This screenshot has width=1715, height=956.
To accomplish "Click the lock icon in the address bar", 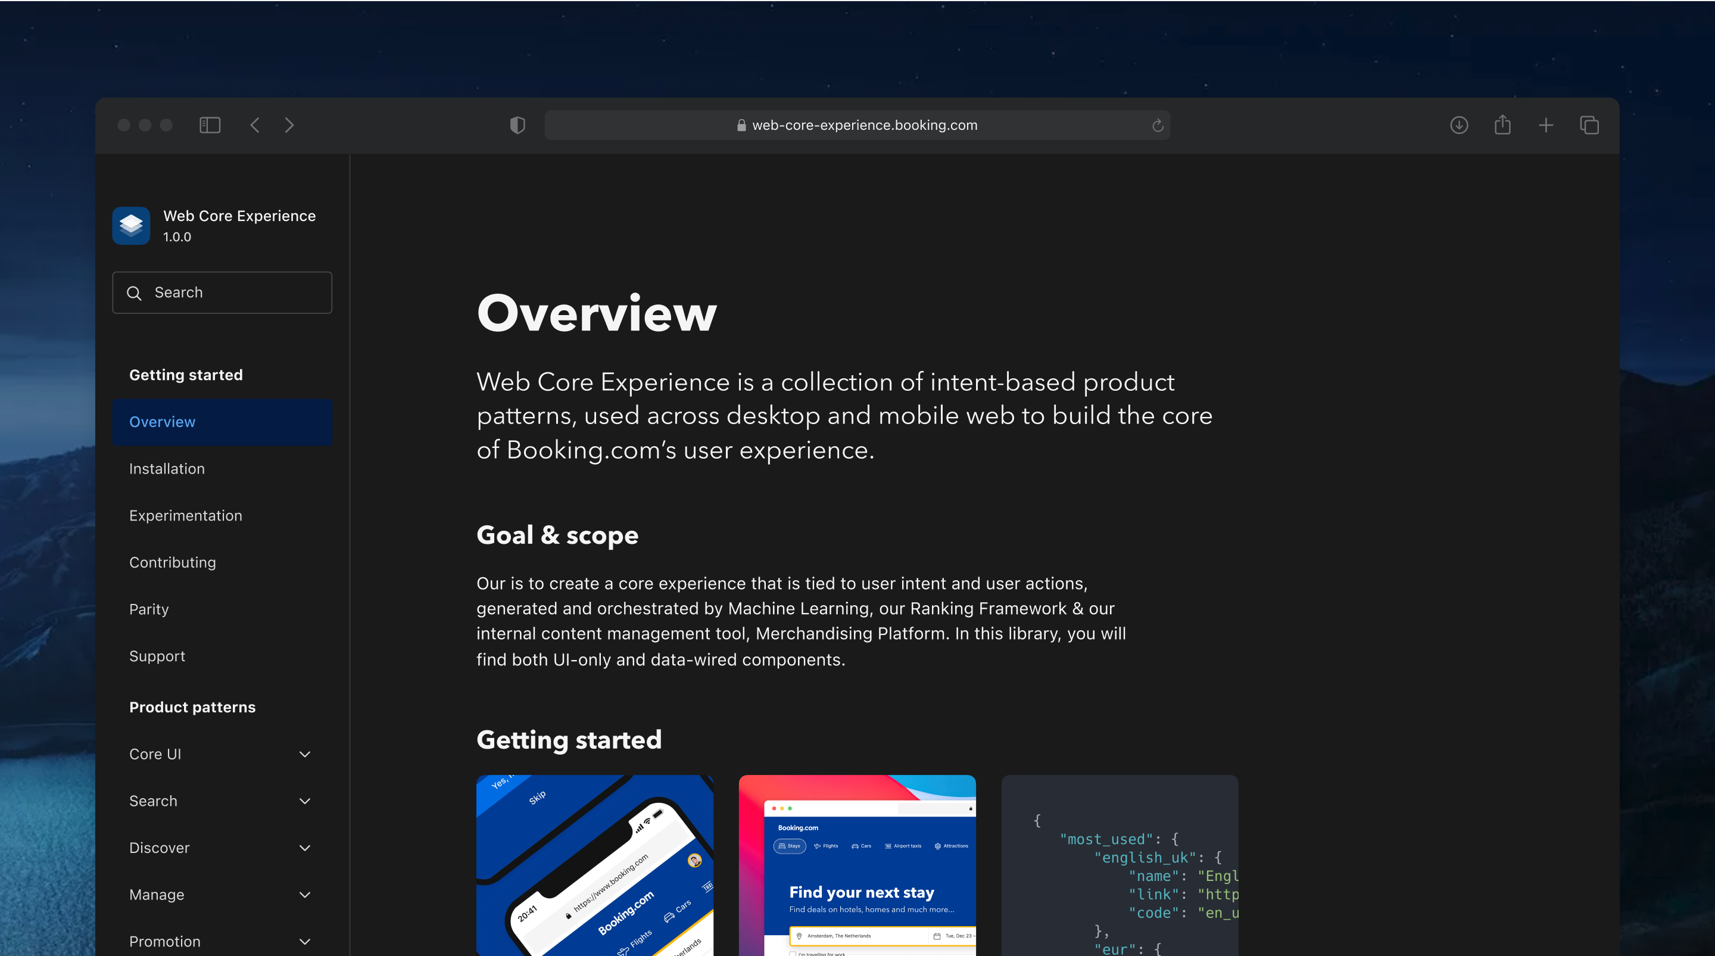I will pos(741,125).
